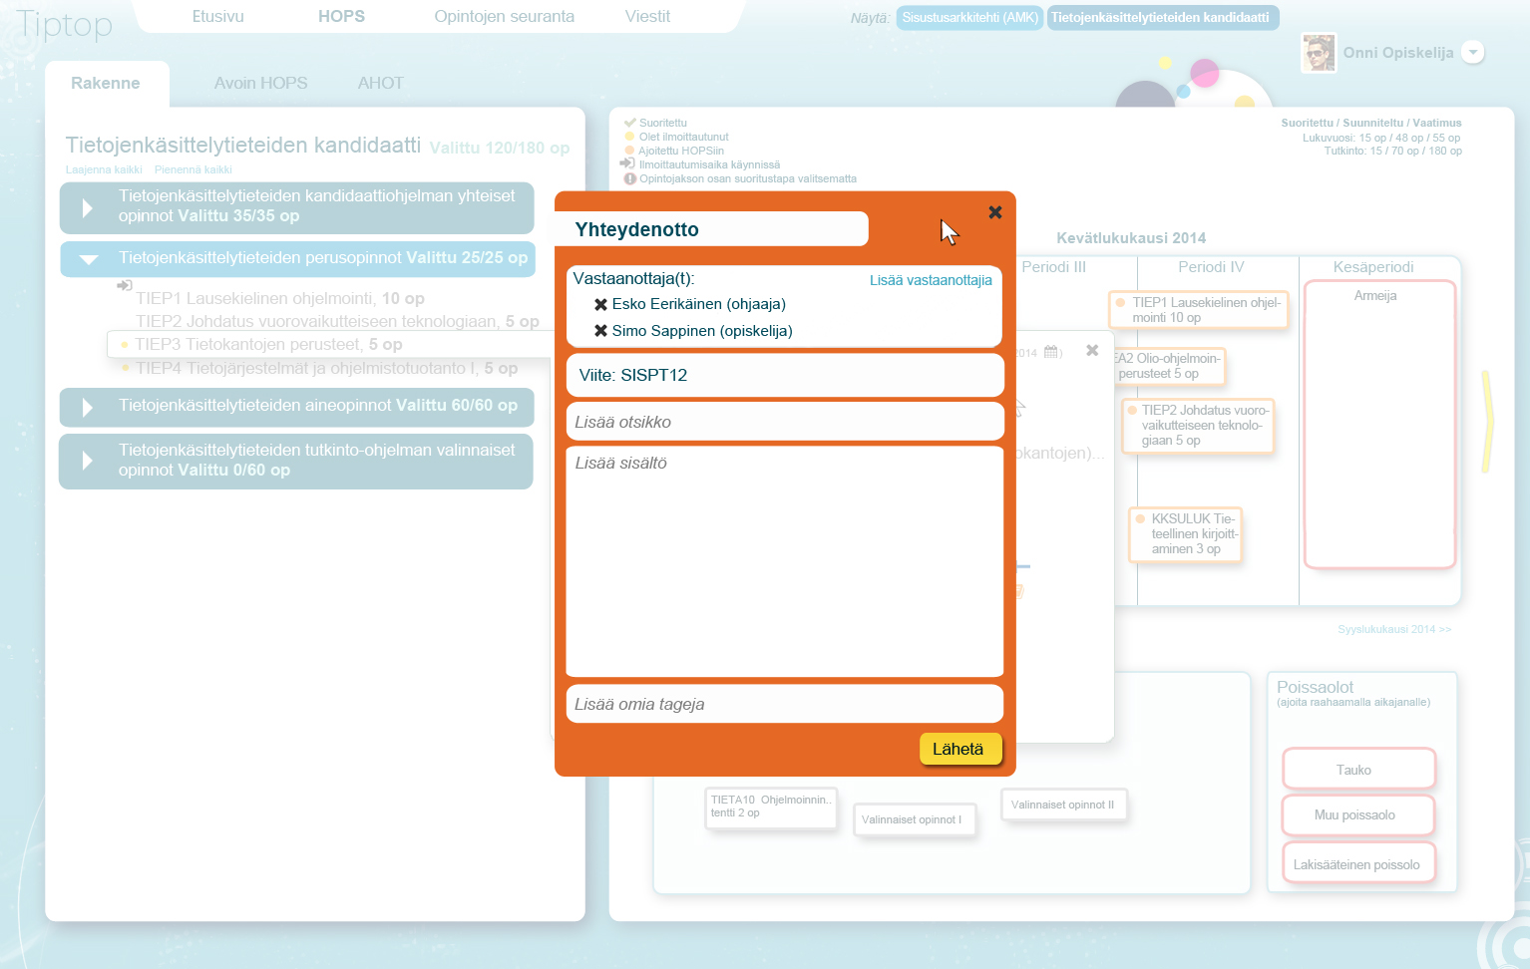The width and height of the screenshot is (1530, 969).
Task: Select Sisustusarkkitehti (AMK) view
Action: point(969,18)
